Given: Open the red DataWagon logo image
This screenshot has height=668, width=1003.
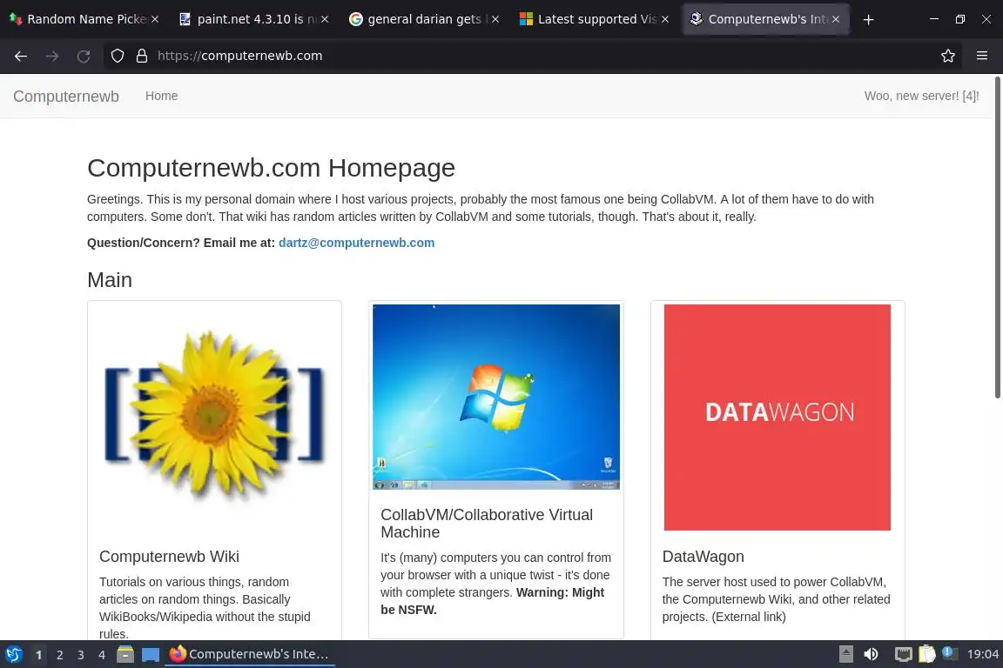Looking at the screenshot, I should point(777,417).
